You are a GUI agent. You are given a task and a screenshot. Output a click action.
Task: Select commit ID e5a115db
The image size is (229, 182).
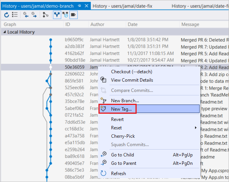point(75,143)
